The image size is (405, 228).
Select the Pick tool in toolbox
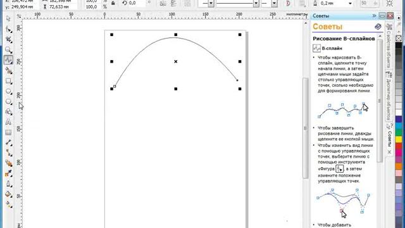point(8,18)
